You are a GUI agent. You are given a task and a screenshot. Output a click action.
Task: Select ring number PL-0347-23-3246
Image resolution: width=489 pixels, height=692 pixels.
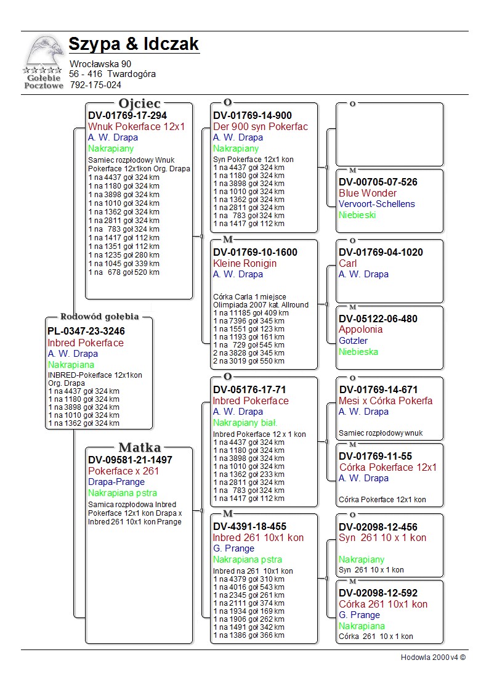pyautogui.click(x=86, y=331)
